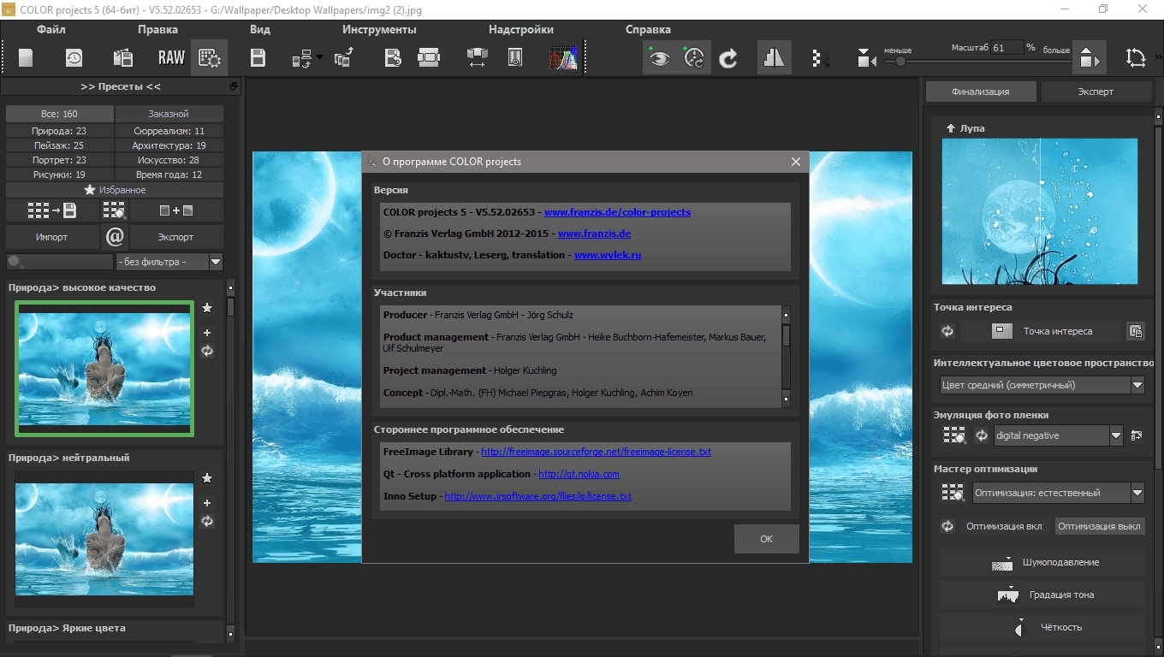Set the Масштаб zoom slider
The image size is (1164, 657).
pos(977,62)
